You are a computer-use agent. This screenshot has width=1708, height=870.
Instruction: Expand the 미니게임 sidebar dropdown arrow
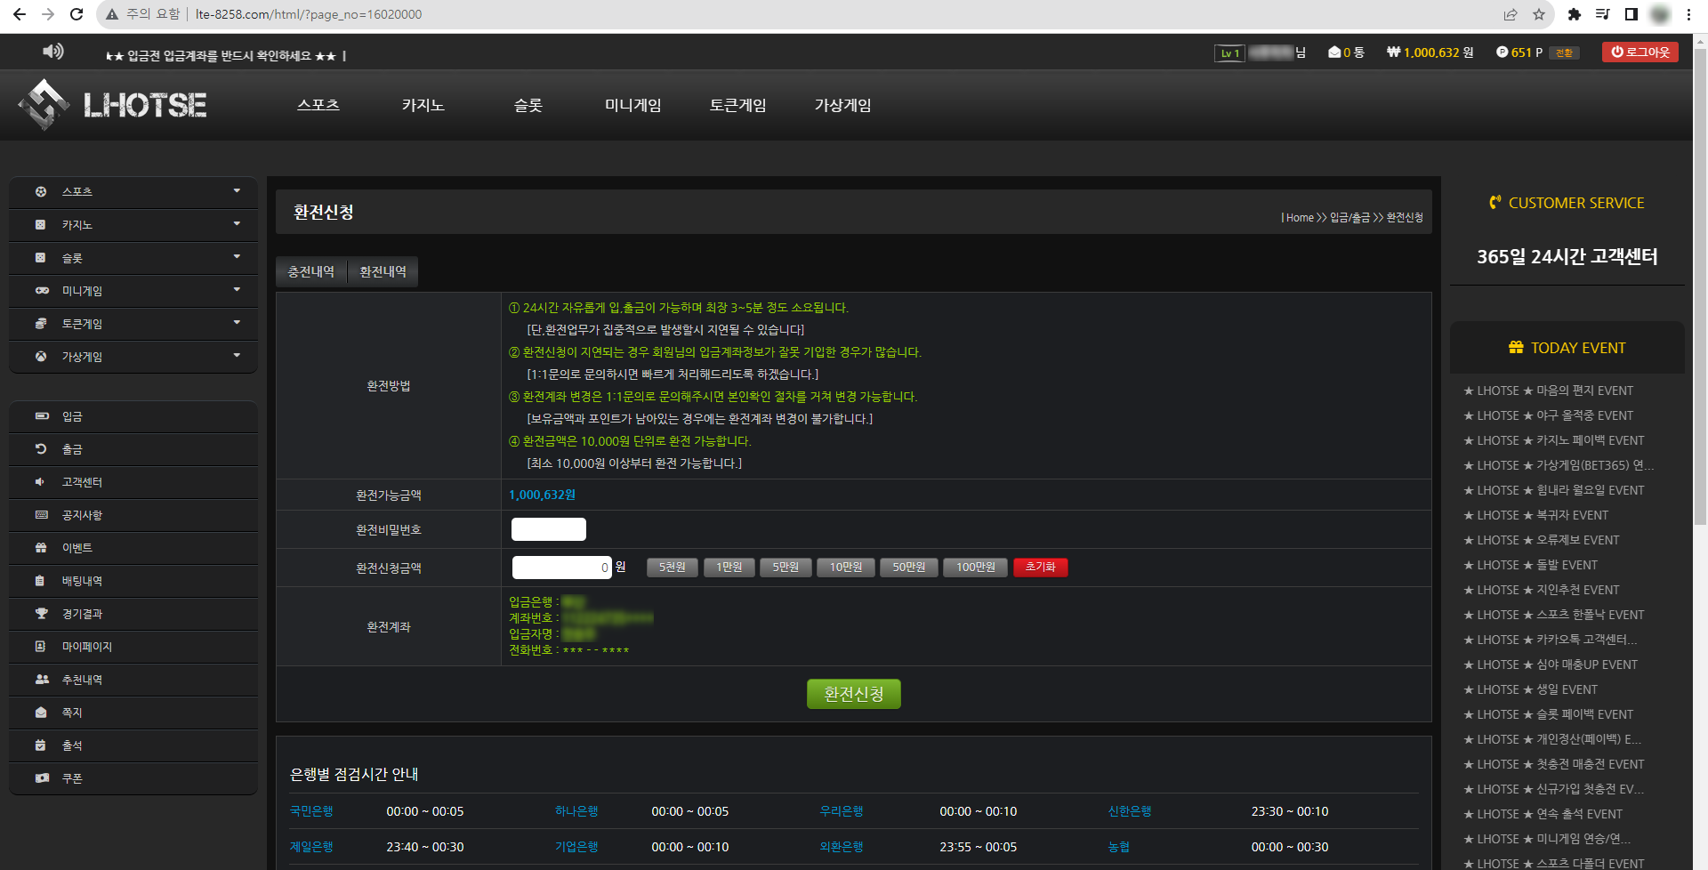pyautogui.click(x=237, y=289)
